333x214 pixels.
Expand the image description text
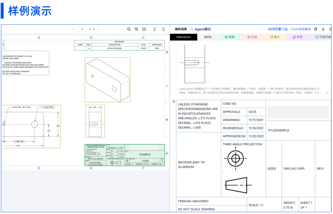point(327,93)
